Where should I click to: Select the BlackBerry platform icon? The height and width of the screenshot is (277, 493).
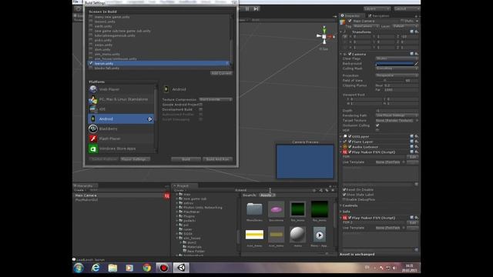pyautogui.click(x=93, y=128)
